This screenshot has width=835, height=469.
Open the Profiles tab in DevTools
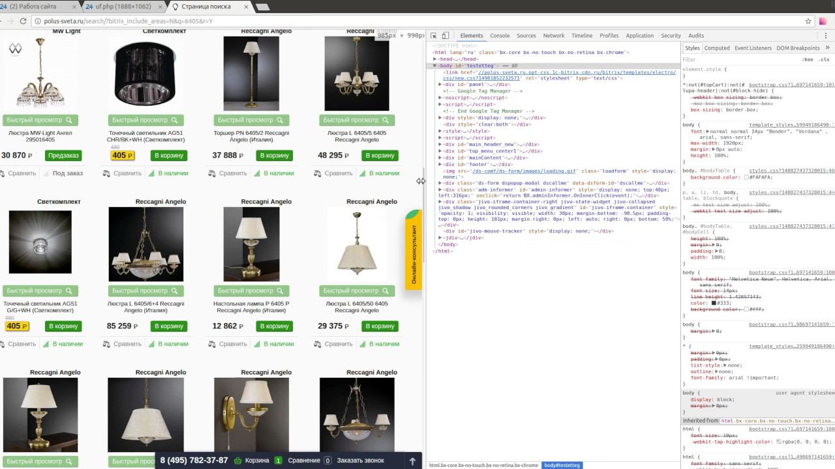[x=609, y=36]
